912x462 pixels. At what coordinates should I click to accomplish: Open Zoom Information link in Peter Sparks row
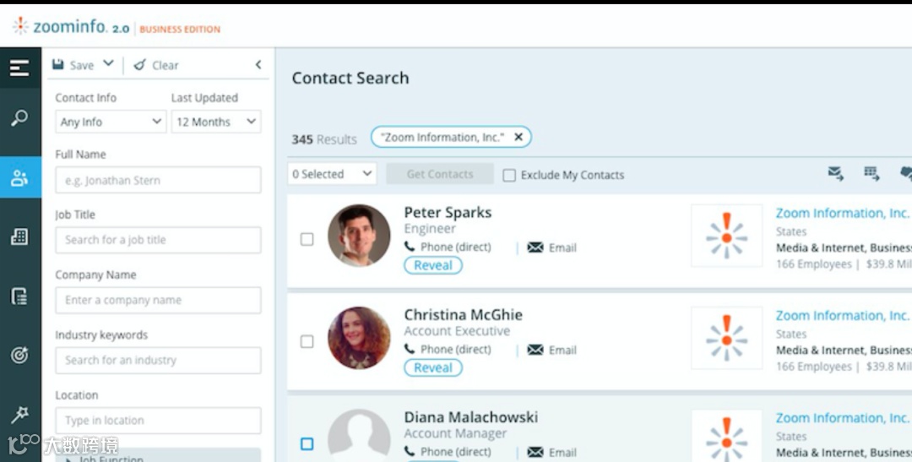click(844, 213)
